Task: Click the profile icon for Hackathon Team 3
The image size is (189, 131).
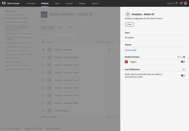Action: click(x=49, y=73)
